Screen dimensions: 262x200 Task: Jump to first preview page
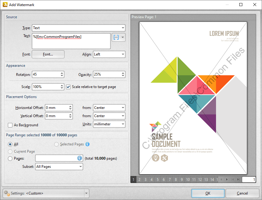pyautogui.click(x=233, y=180)
